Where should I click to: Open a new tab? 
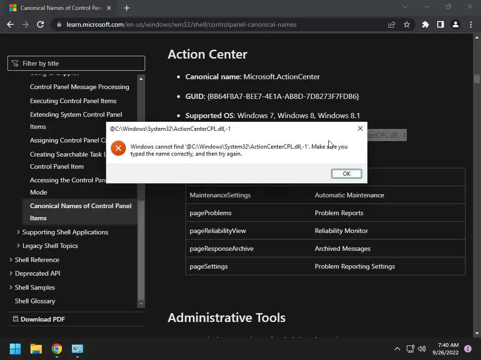coord(127,8)
